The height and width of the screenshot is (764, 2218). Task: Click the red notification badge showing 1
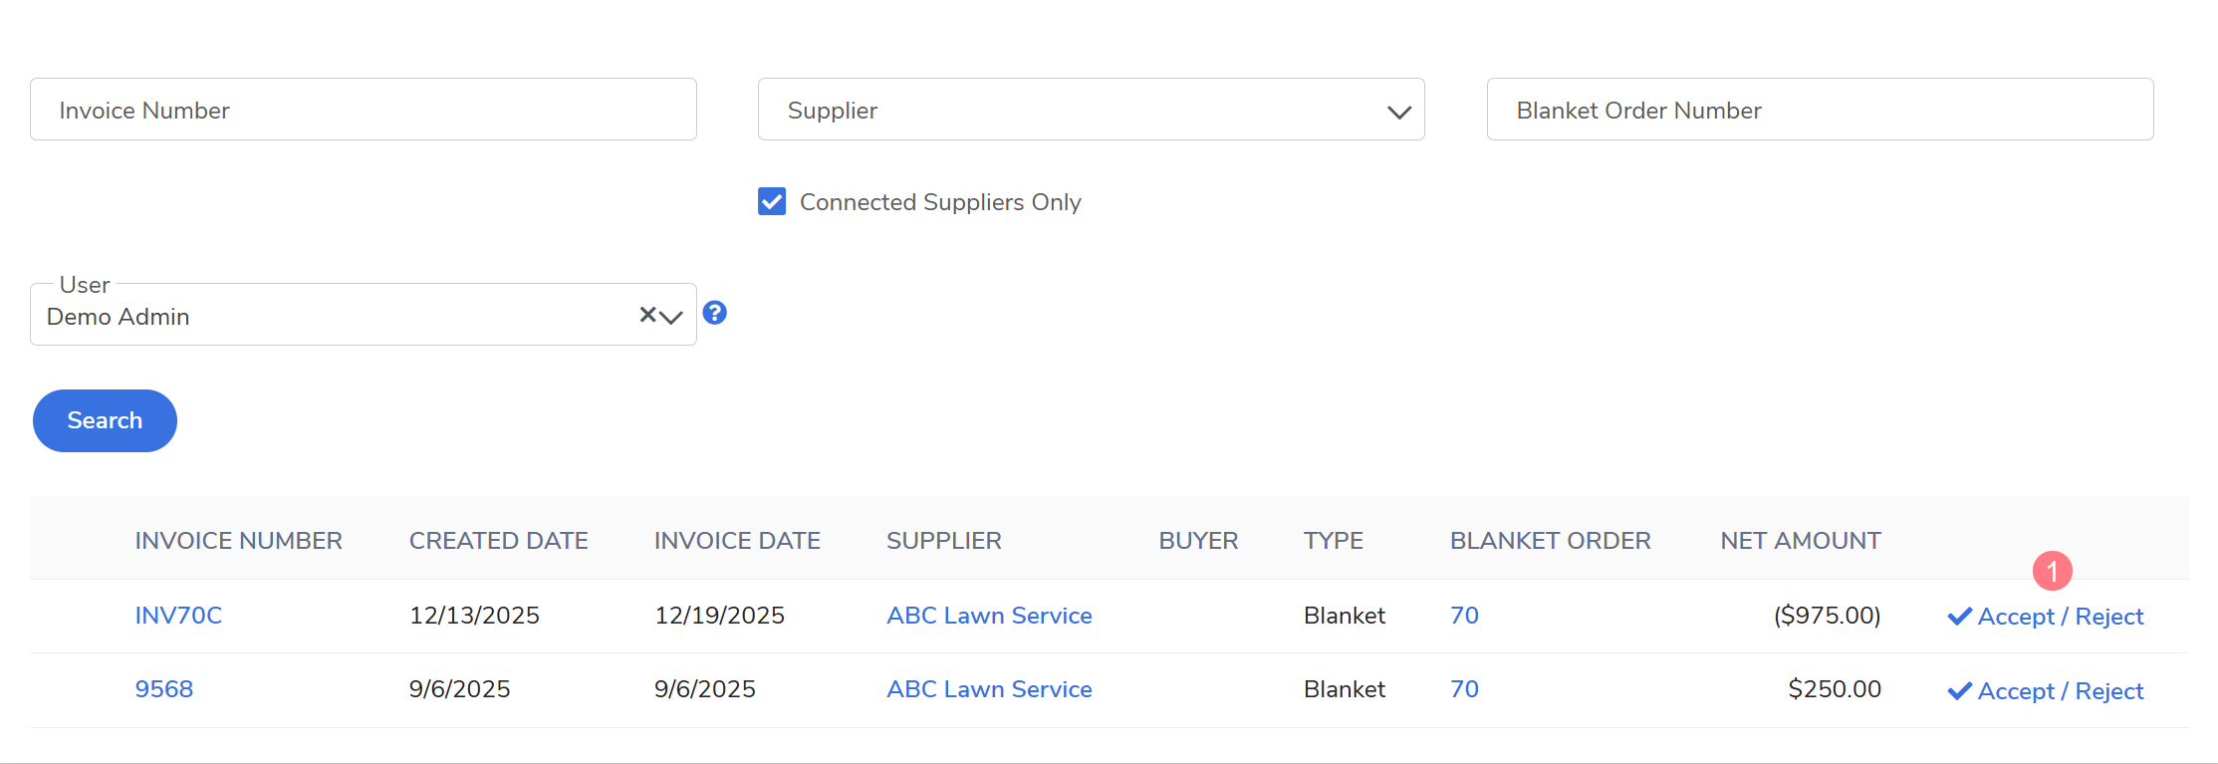[x=2052, y=571]
